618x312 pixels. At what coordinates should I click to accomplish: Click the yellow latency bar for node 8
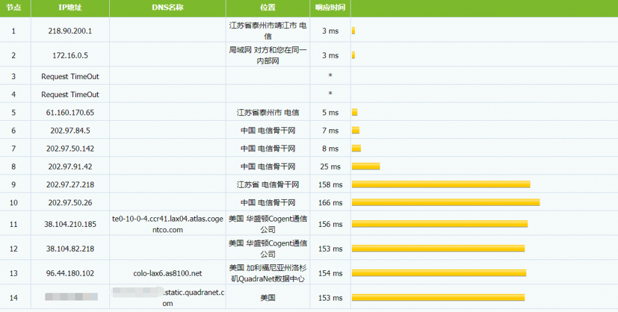366,167
